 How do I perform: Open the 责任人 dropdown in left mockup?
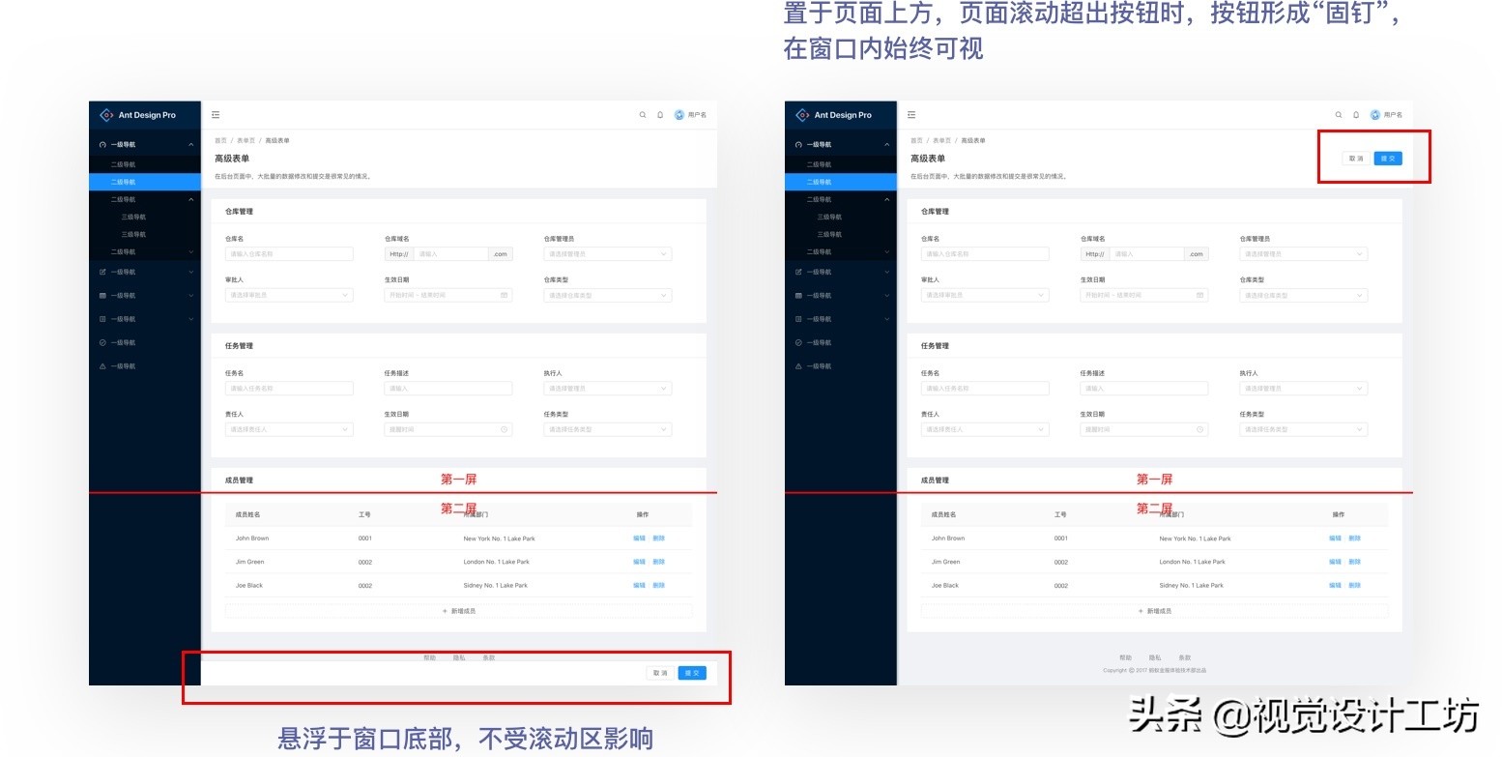[x=289, y=429]
